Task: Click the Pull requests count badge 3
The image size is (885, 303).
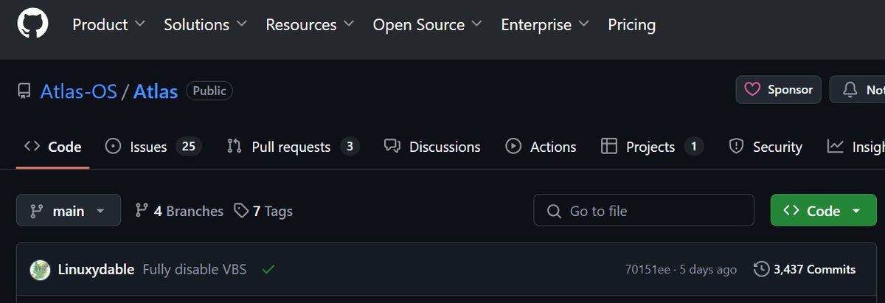Action: (350, 147)
